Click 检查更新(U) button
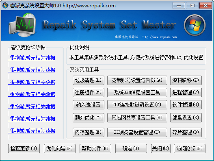Image resolution: width=214 pixels, height=161 pixels. [24, 148]
